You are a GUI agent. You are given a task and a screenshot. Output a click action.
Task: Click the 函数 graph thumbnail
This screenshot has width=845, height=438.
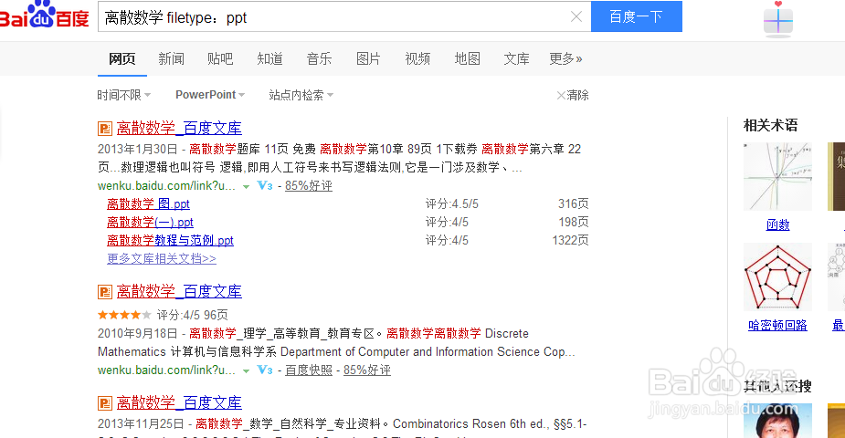pos(777,177)
